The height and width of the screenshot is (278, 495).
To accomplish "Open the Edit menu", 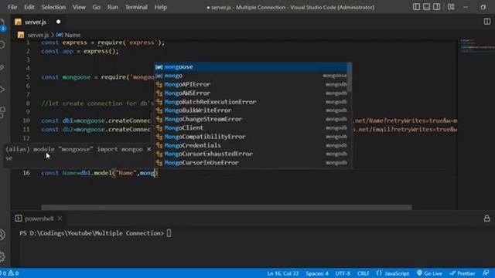I will tap(29, 7).
